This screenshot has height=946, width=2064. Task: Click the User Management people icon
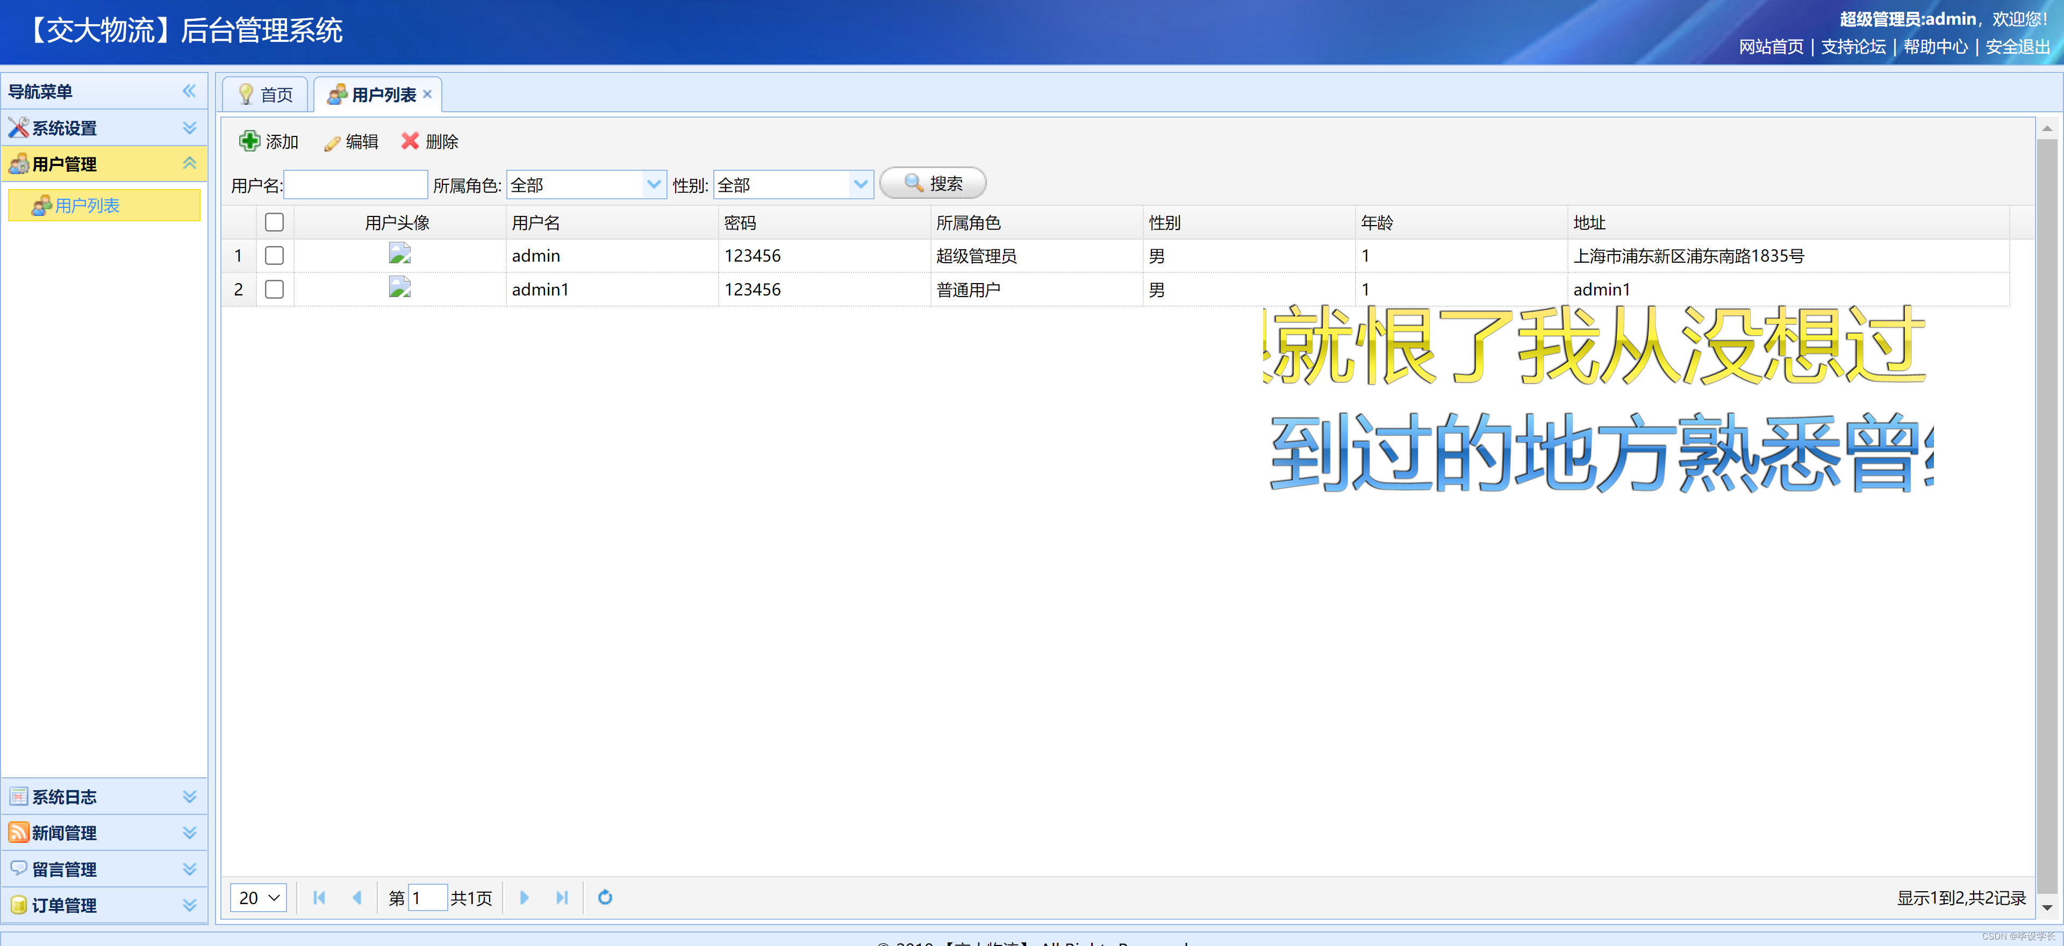pyautogui.click(x=18, y=164)
